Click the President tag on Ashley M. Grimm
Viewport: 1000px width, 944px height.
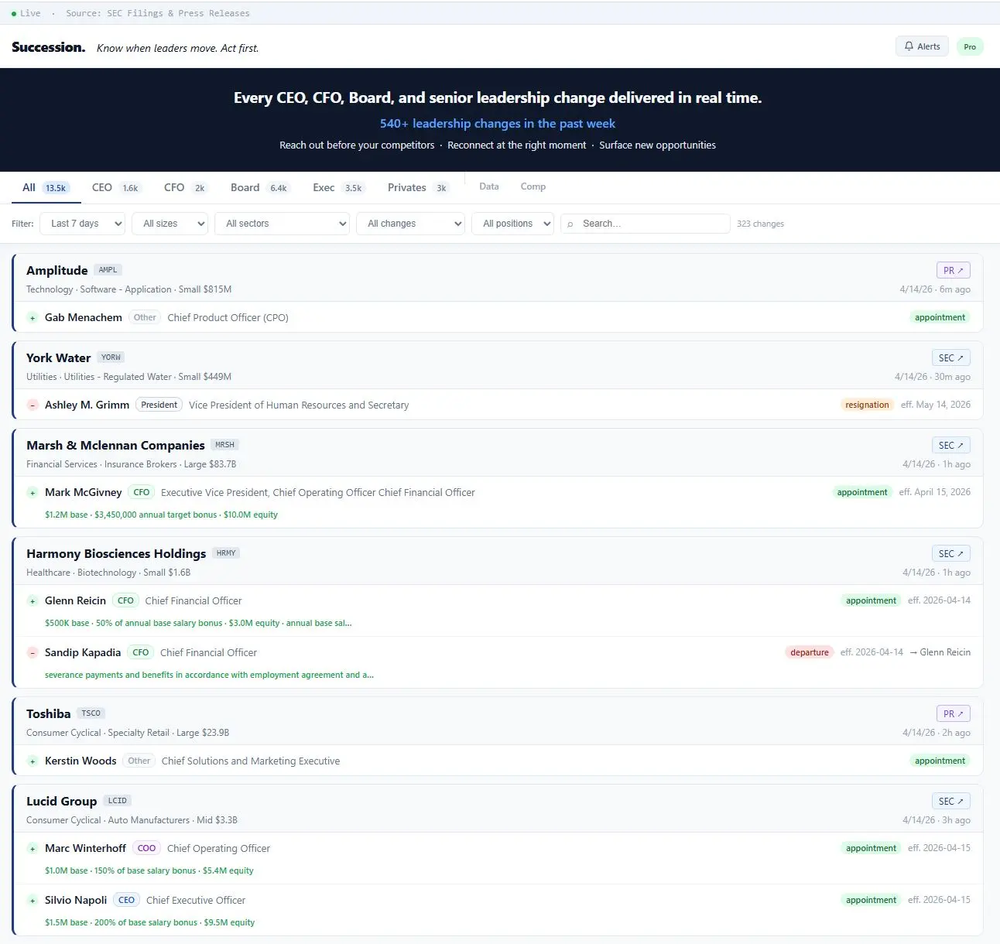coord(159,405)
